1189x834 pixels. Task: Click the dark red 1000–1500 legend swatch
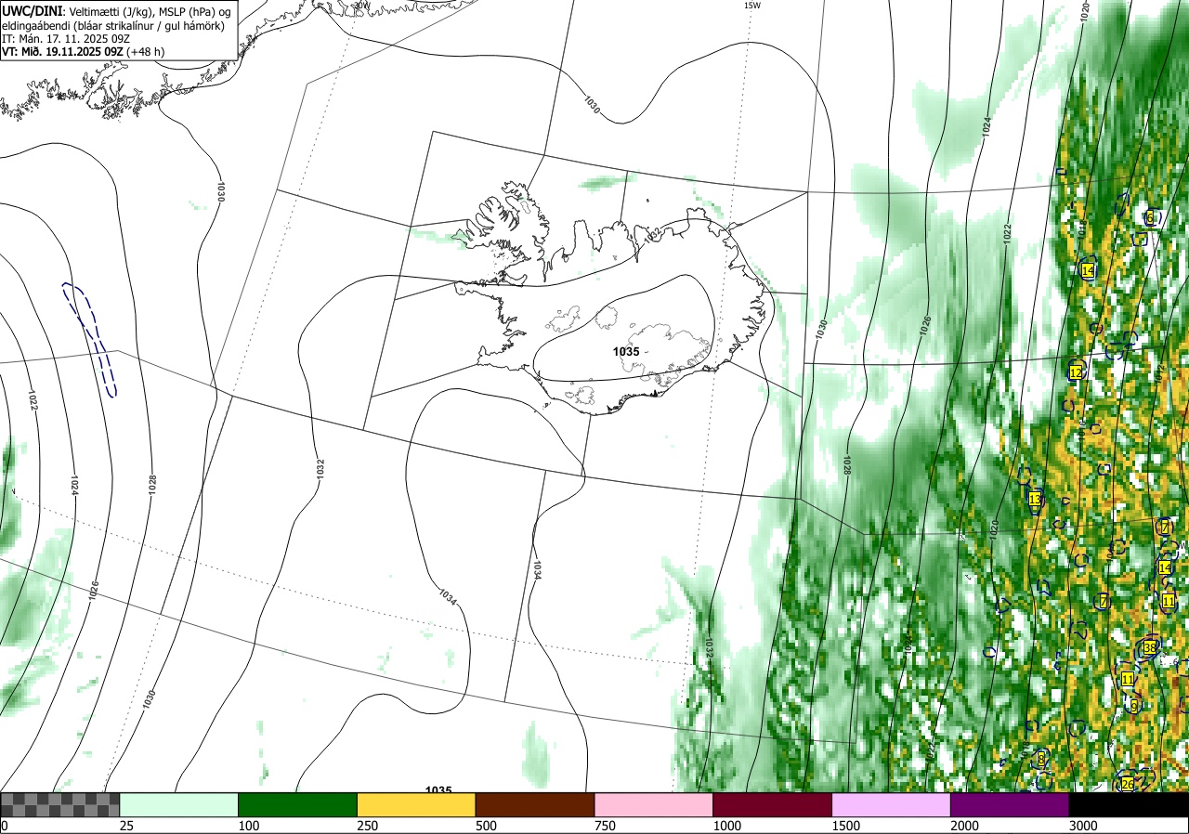(x=773, y=804)
